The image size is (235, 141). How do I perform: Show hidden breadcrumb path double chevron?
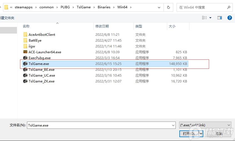[11, 7]
